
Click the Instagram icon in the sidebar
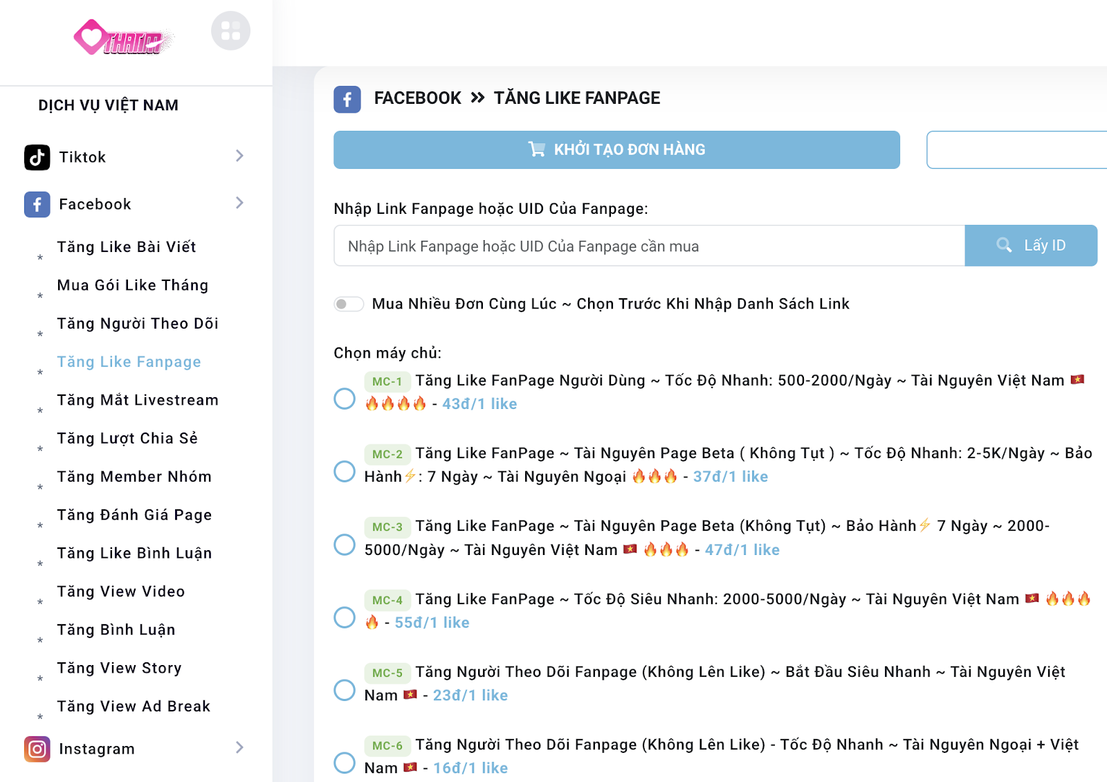pos(37,749)
